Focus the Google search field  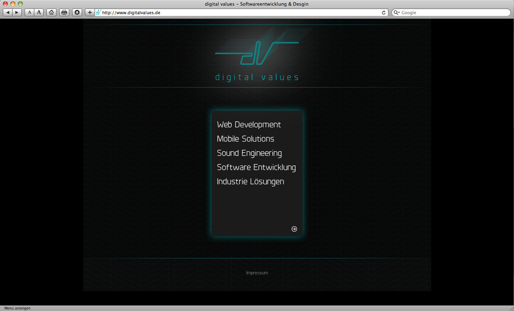point(452,12)
